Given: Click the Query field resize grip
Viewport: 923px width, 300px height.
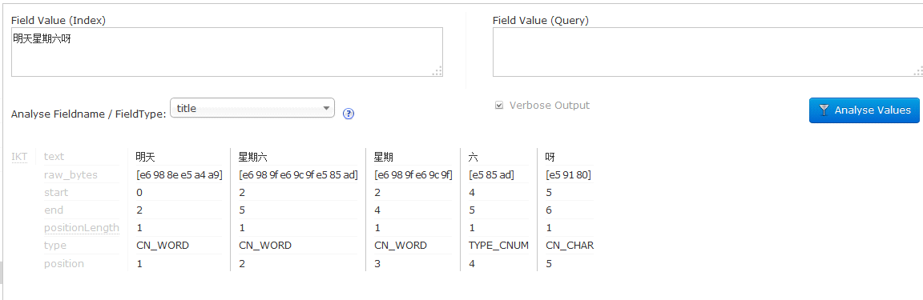Looking at the screenshot, I should pos(918,71).
